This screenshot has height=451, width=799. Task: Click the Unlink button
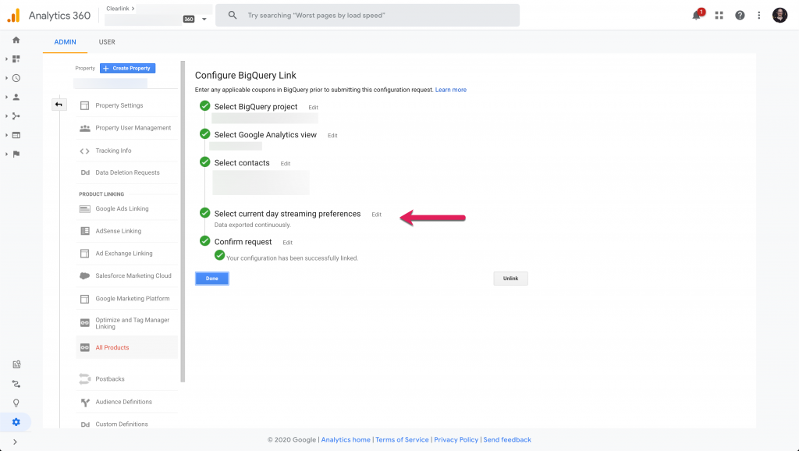pyautogui.click(x=510, y=279)
